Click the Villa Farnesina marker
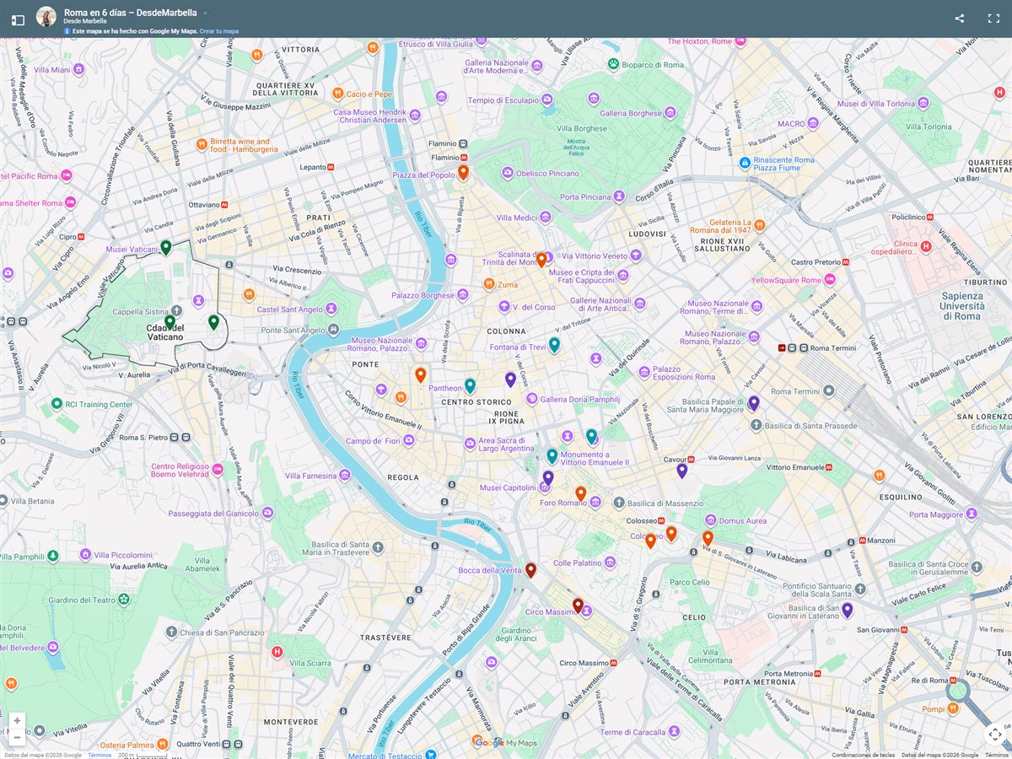The width and height of the screenshot is (1012, 759). 343,476
